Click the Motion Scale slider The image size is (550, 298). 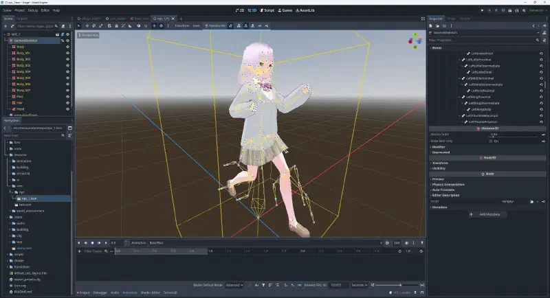[x=515, y=136]
